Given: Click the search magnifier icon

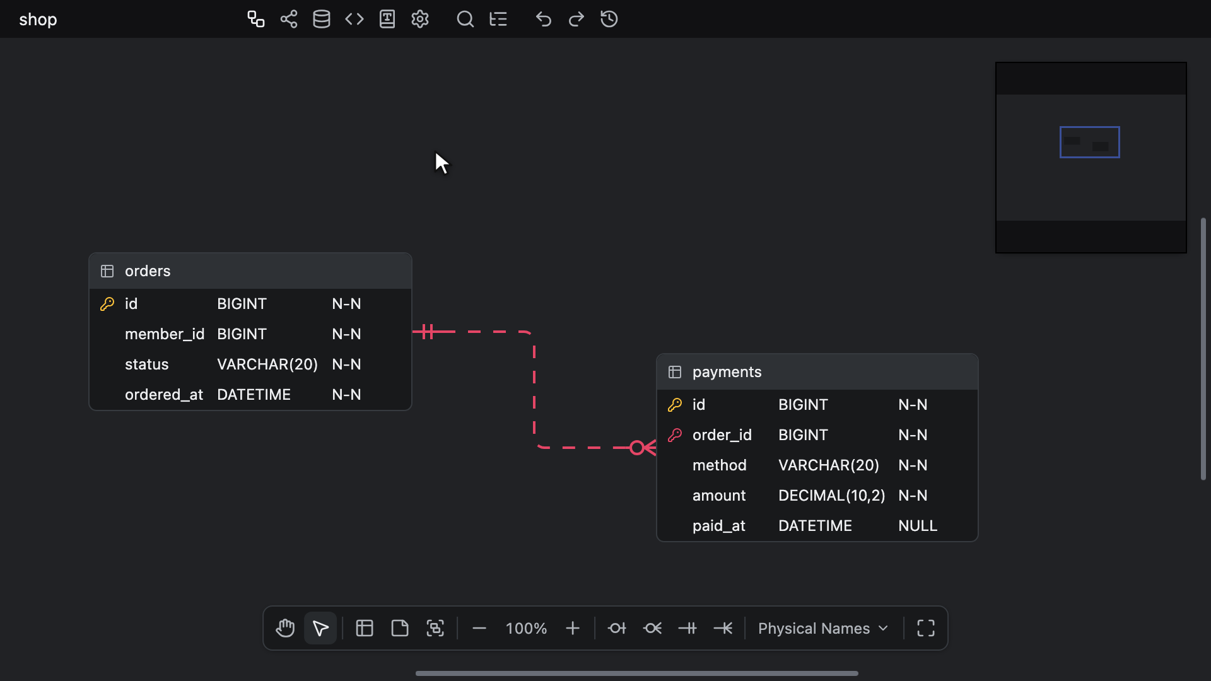Looking at the screenshot, I should [465, 19].
